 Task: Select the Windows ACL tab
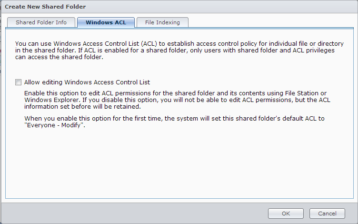[106, 22]
